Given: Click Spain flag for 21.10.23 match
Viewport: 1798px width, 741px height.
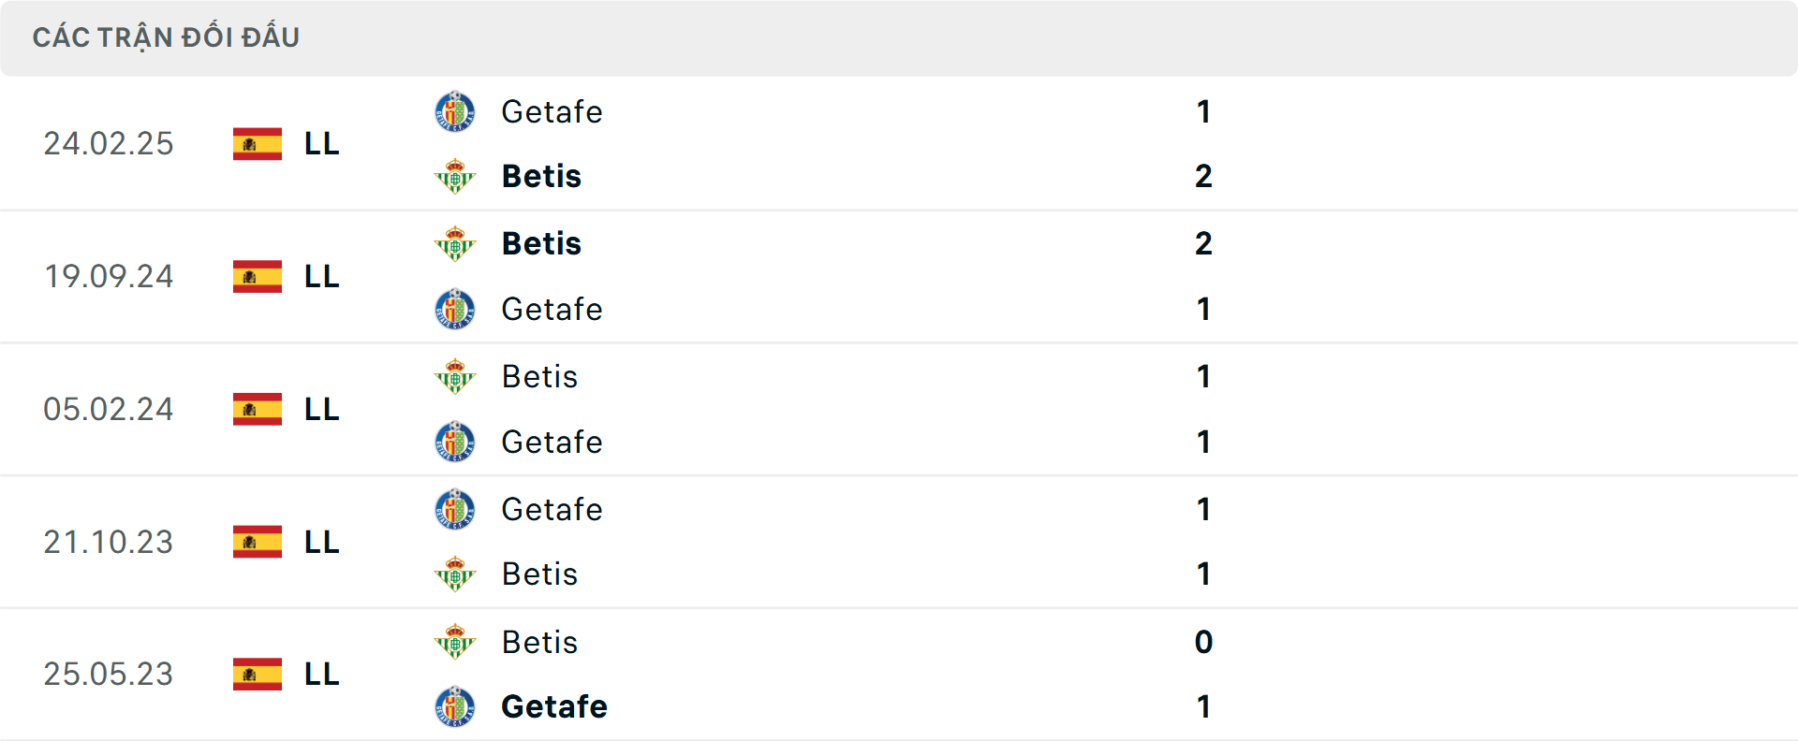Looking at the screenshot, I should [x=258, y=542].
